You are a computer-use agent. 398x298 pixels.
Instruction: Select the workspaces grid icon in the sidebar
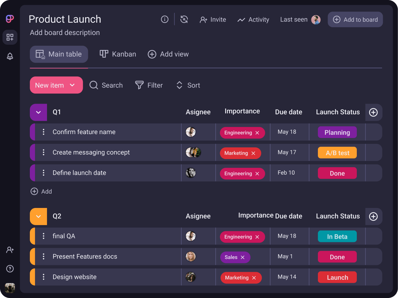10,37
